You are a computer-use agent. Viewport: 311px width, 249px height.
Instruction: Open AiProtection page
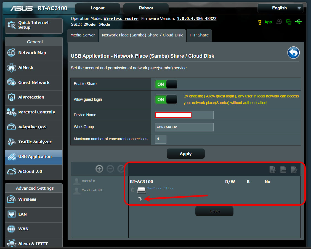(x=33, y=97)
